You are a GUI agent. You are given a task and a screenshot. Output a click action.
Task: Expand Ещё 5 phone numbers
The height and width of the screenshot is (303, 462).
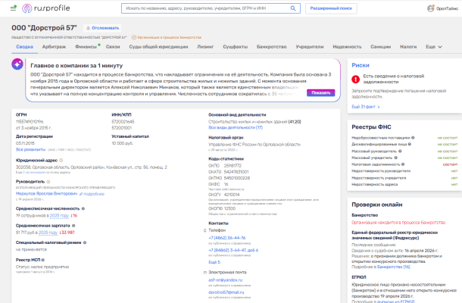[214, 262]
